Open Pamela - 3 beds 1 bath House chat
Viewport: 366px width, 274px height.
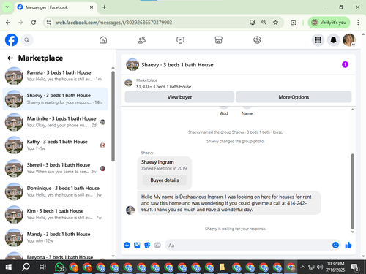tap(55, 76)
